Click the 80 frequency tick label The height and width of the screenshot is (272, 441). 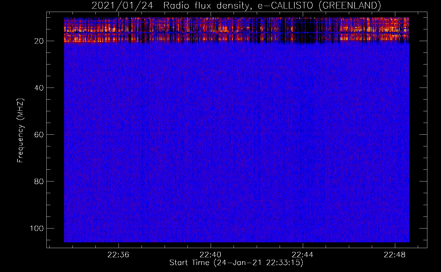(39, 181)
